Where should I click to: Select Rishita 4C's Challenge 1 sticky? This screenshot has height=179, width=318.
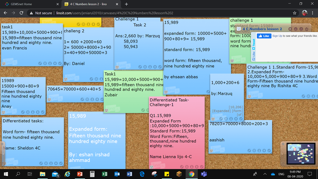pyautogui.click(x=282, y=81)
